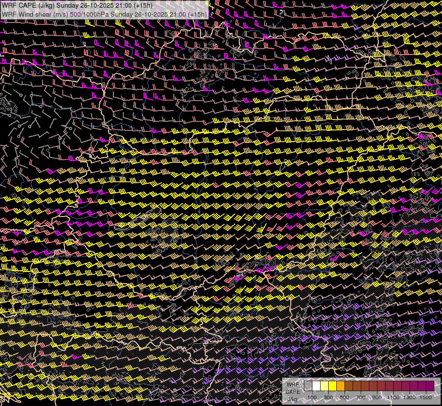Select the last purple CAPE legend swatch

430,386
